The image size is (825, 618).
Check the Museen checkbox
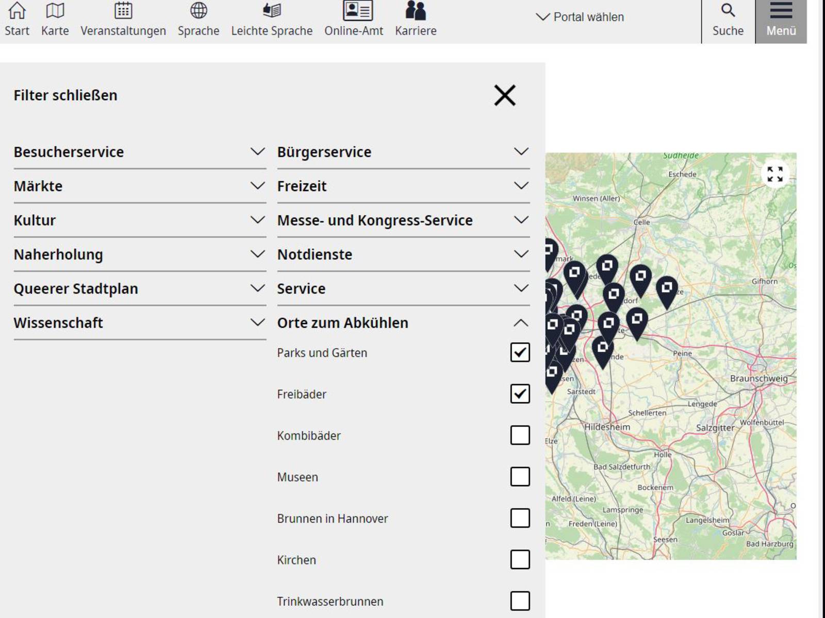(x=520, y=477)
